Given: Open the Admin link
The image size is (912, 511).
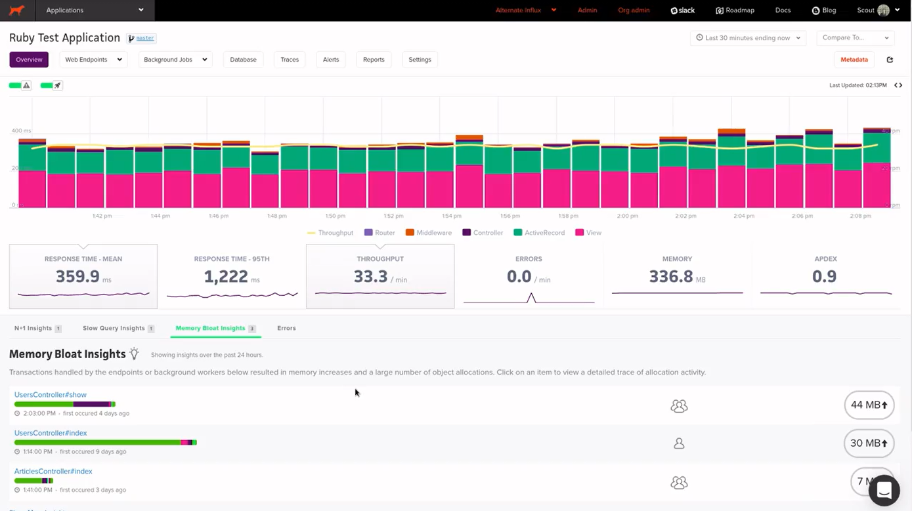Looking at the screenshot, I should point(587,10).
